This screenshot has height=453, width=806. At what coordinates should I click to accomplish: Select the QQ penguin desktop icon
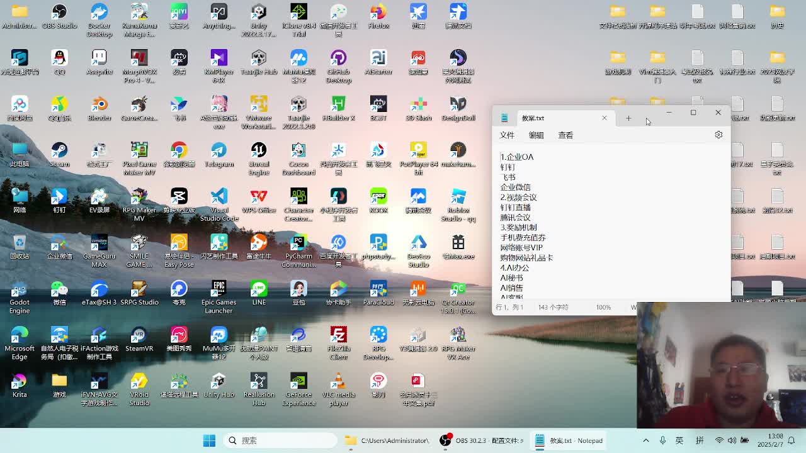coord(59,62)
